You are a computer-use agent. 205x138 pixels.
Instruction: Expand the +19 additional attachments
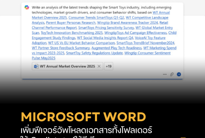(108, 66)
